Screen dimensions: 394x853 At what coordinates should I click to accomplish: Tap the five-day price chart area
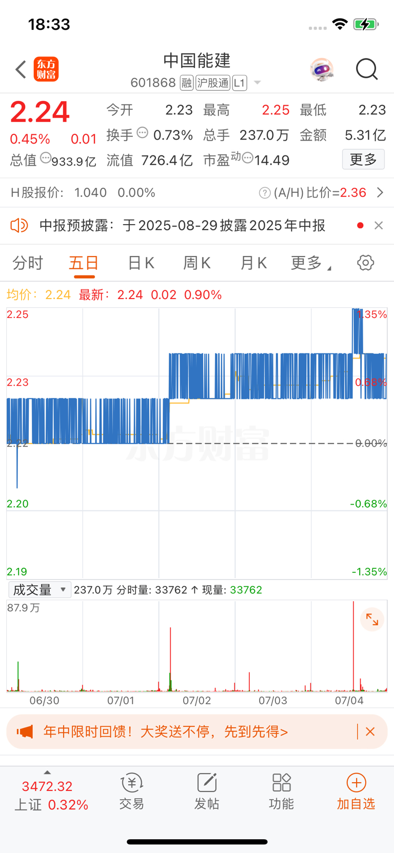pos(197,443)
